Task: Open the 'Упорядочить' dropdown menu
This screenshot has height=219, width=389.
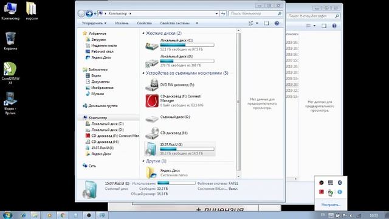Action: (94, 23)
